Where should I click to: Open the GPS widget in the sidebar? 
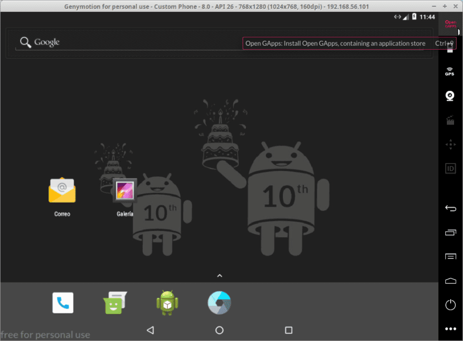pyautogui.click(x=450, y=71)
